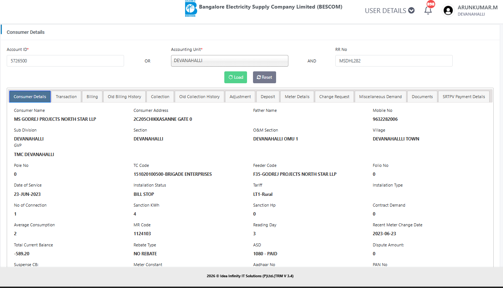Select the Change Request tab

pos(334,97)
